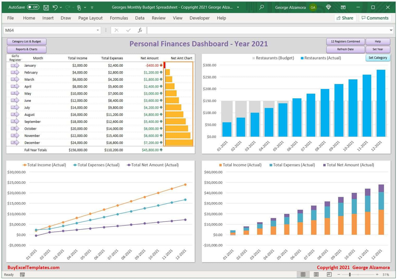Switch to the Home tab
The image size is (397, 280).
[29, 18]
